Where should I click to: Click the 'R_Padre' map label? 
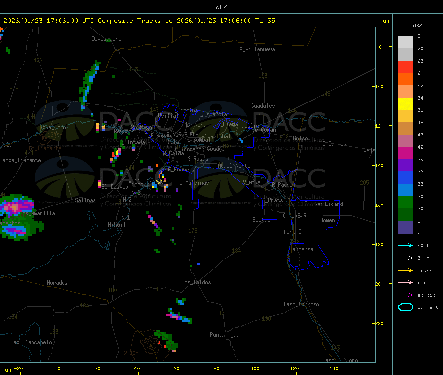click(x=282, y=185)
